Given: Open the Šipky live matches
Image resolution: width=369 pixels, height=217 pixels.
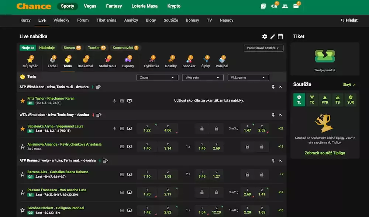Looking at the screenshot, I should pos(206,61).
